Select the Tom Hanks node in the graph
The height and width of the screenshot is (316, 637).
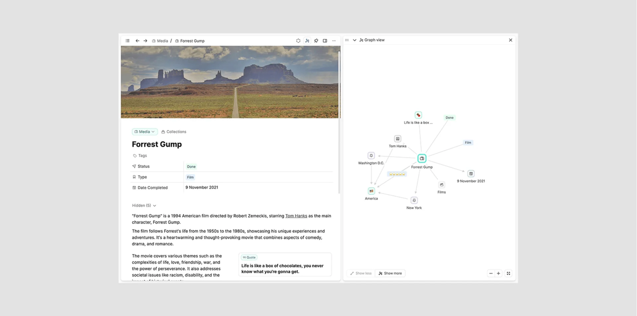point(397,139)
